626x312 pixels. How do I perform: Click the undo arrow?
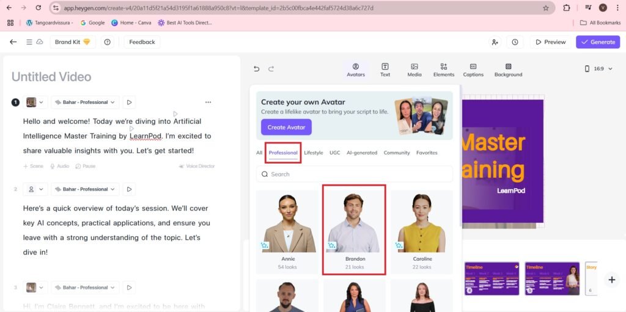[x=256, y=68]
